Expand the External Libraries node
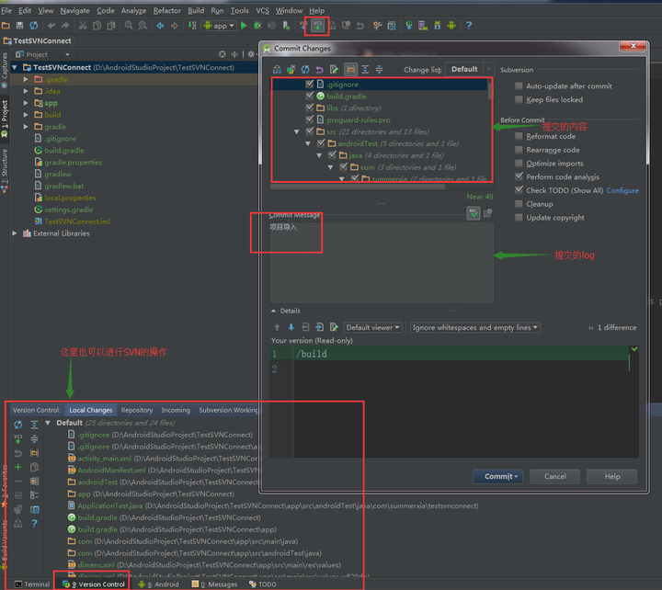This screenshot has height=590, width=662. click(15, 233)
